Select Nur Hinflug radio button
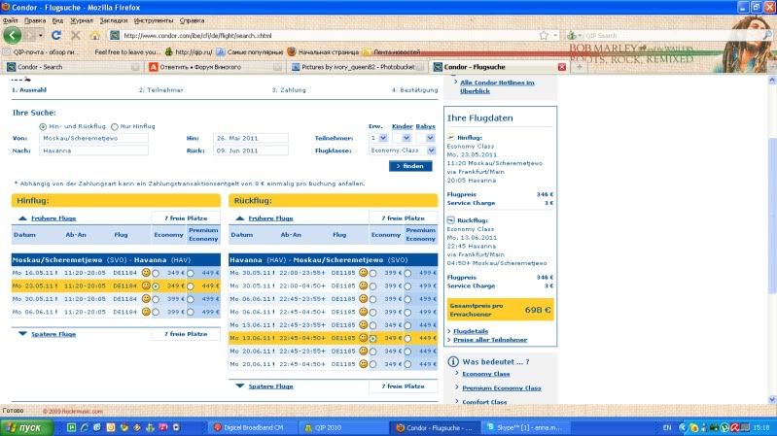777x436 pixels. tap(115, 126)
